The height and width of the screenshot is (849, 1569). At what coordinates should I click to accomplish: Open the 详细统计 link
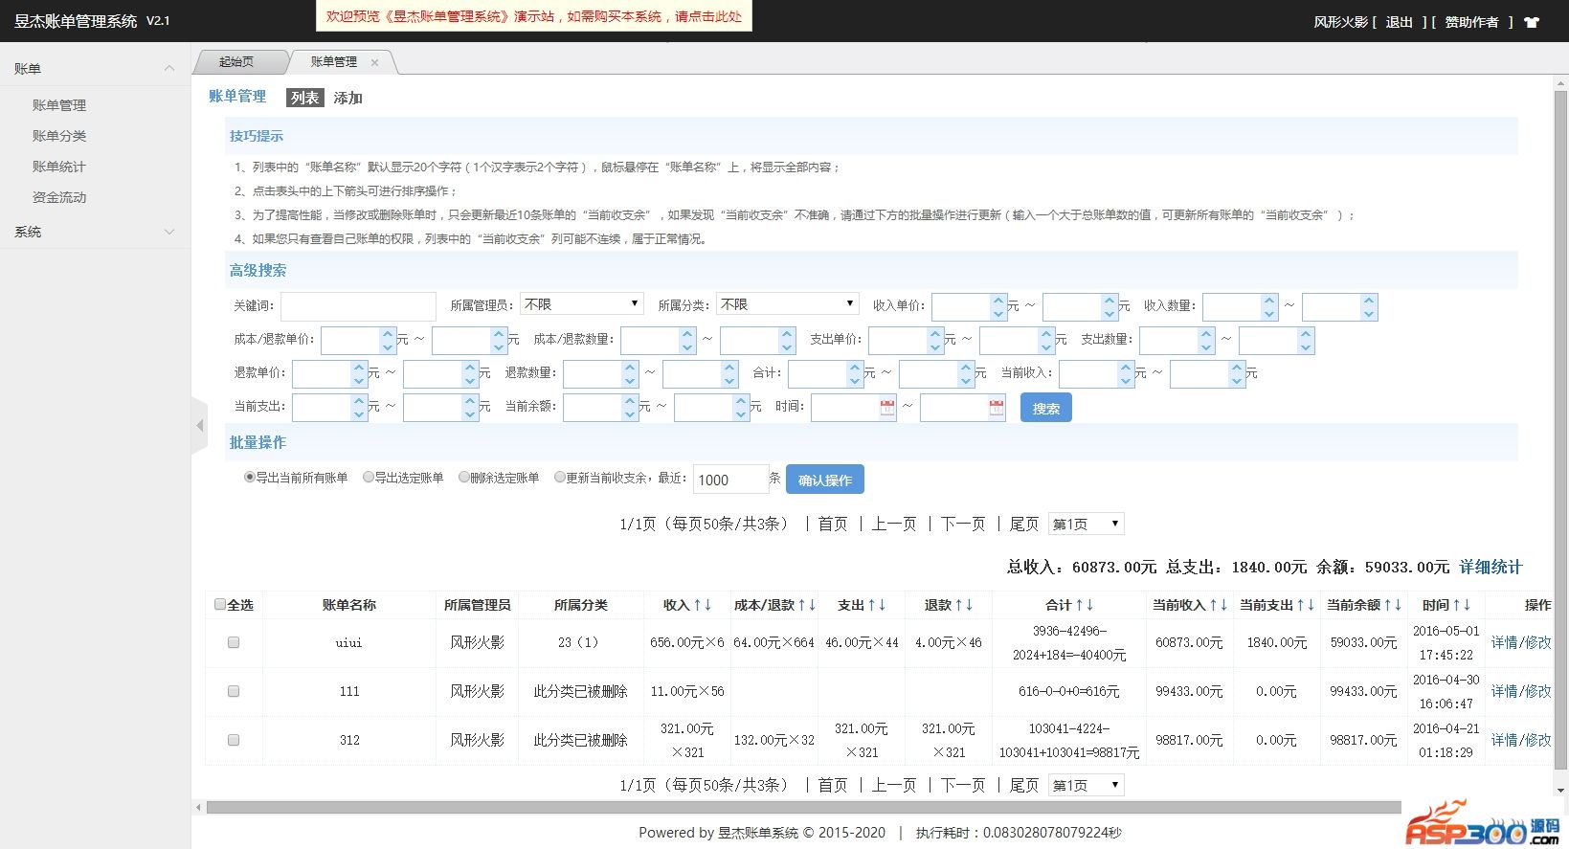(x=1490, y=567)
